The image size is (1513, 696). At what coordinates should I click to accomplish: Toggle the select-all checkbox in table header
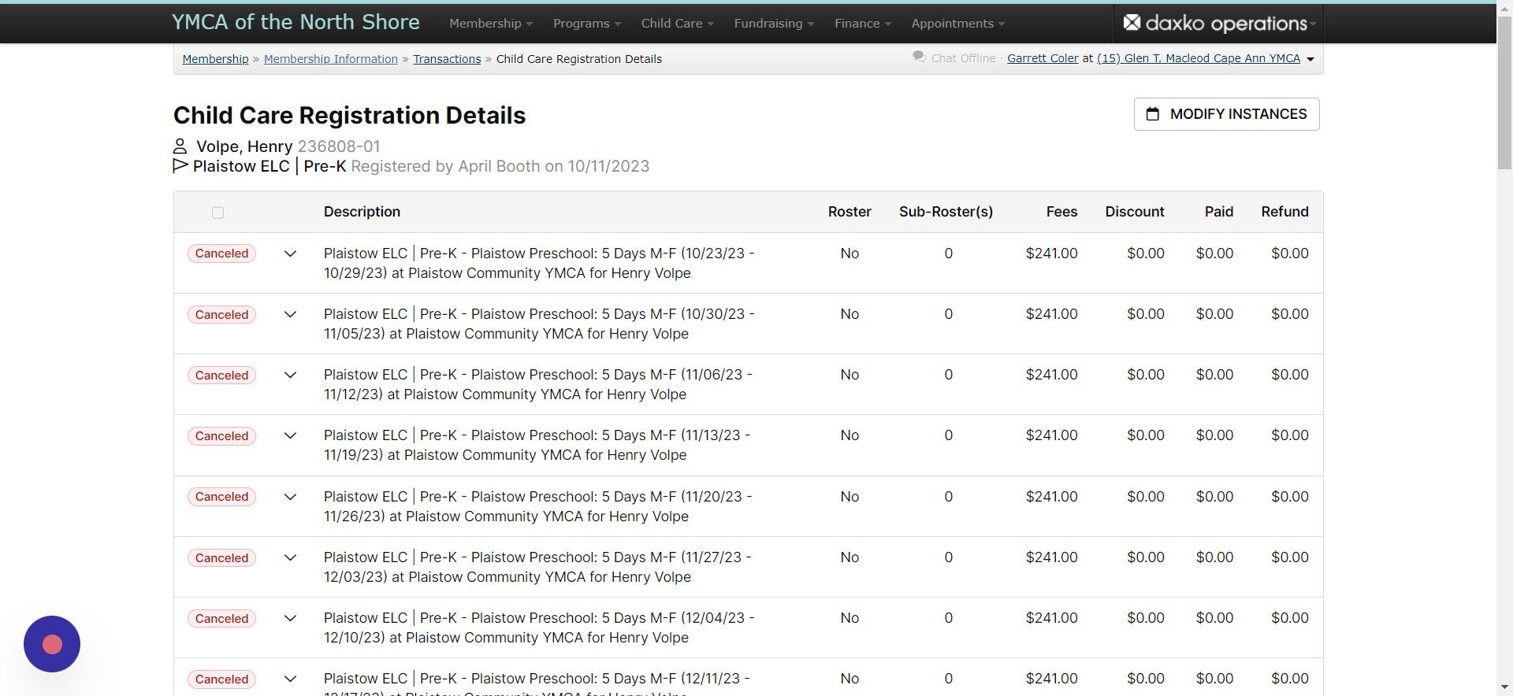218,213
